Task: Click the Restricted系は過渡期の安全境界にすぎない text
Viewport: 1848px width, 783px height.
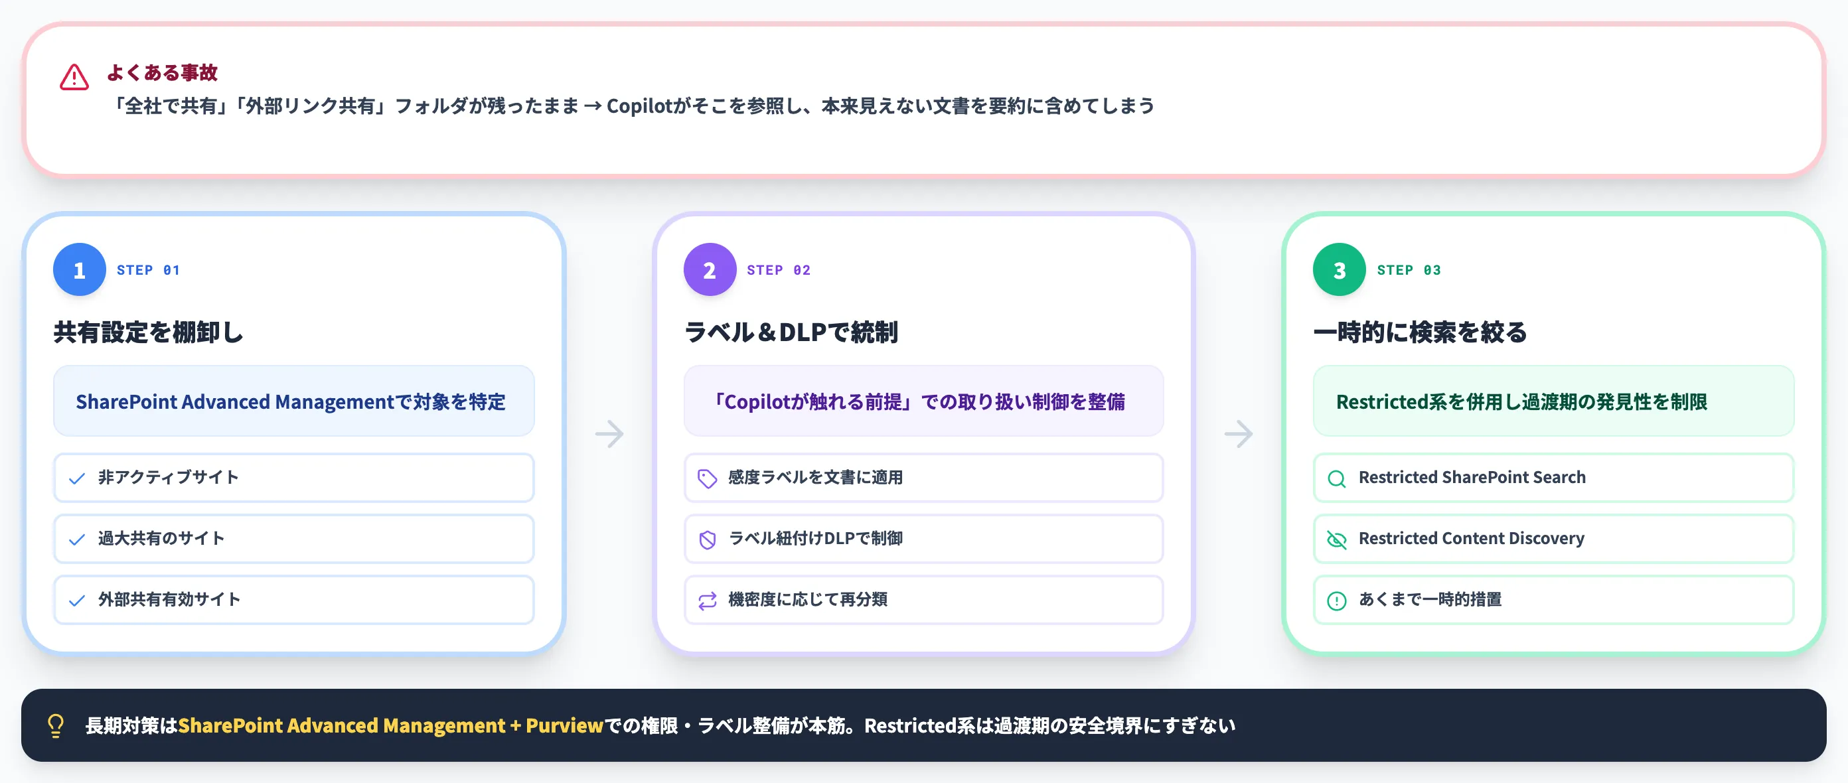Action: [x=1049, y=726]
